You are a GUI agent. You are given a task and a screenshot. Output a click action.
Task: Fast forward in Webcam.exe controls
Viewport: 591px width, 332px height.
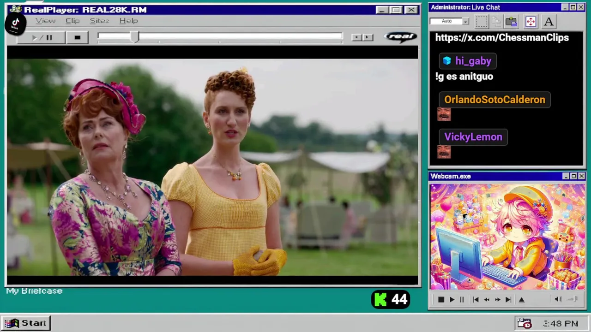click(x=497, y=300)
